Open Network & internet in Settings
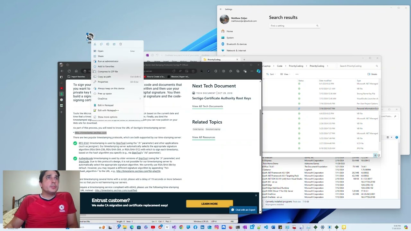 tap(236, 50)
